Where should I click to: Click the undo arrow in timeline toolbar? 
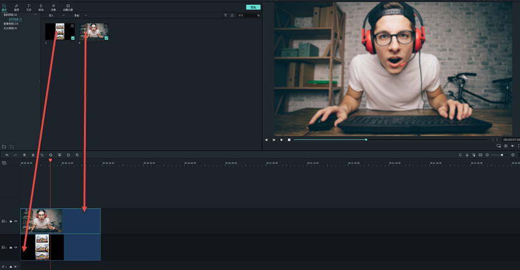(7, 155)
